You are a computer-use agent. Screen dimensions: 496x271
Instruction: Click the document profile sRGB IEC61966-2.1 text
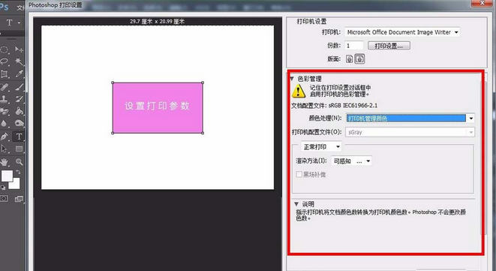353,105
